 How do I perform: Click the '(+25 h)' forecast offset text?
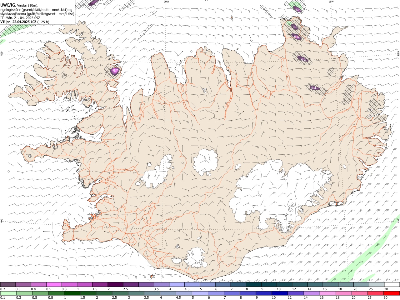click(x=43, y=22)
